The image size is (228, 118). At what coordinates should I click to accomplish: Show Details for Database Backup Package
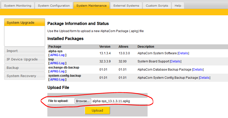198,70
